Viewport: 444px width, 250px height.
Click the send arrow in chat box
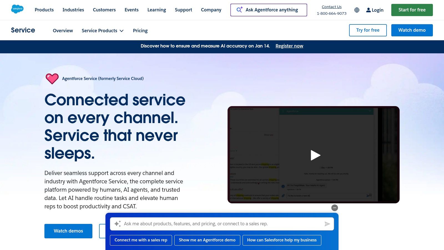pos(327,224)
